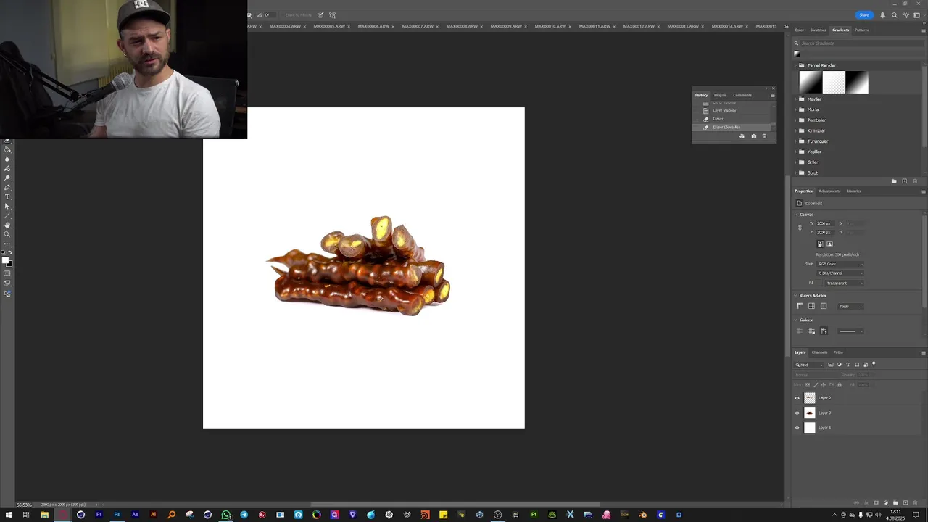Switch to the Swatches tab
The height and width of the screenshot is (522, 928).
click(818, 30)
